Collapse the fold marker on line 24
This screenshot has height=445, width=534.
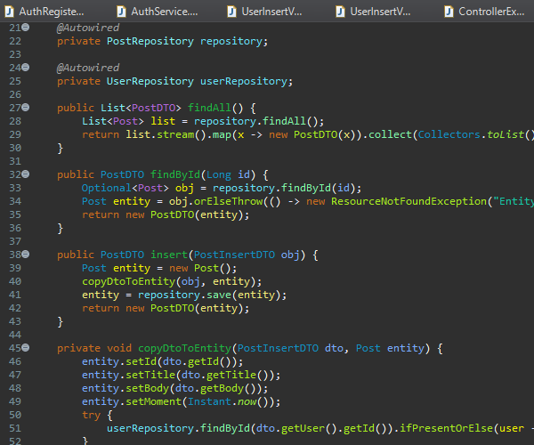click(x=26, y=68)
